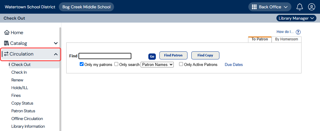320x131 pixels.
Task: Open the notifications bell
Action: click(x=299, y=7)
